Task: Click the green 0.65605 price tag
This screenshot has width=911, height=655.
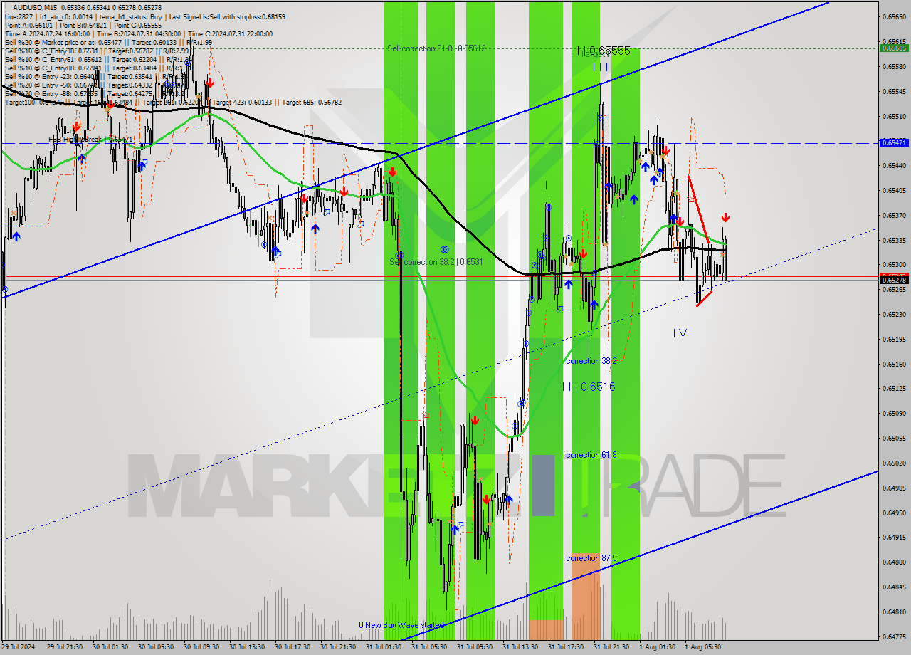Action: (x=893, y=48)
